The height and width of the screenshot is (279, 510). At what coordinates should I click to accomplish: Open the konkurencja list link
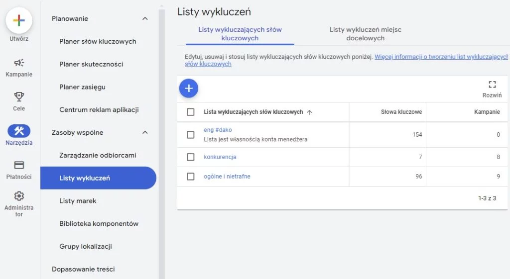coord(220,157)
